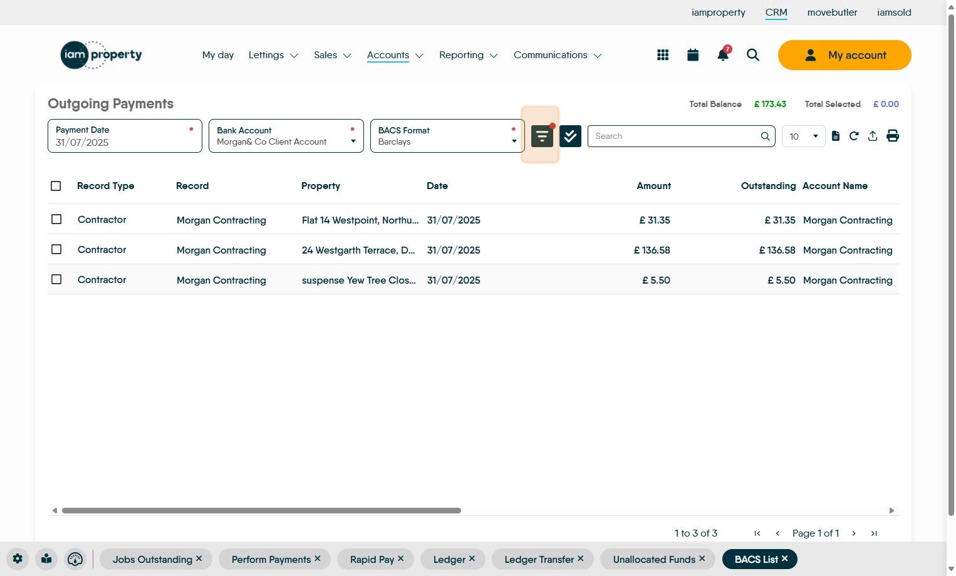Tick checkbox for the £ 5.50 payment row

coord(56,279)
